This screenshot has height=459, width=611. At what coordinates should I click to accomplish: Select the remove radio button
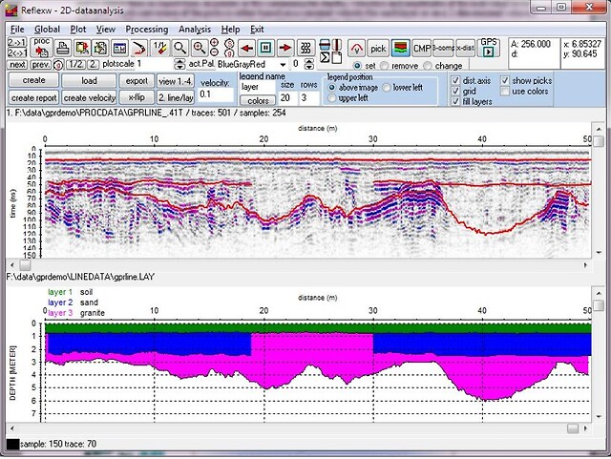click(x=384, y=64)
